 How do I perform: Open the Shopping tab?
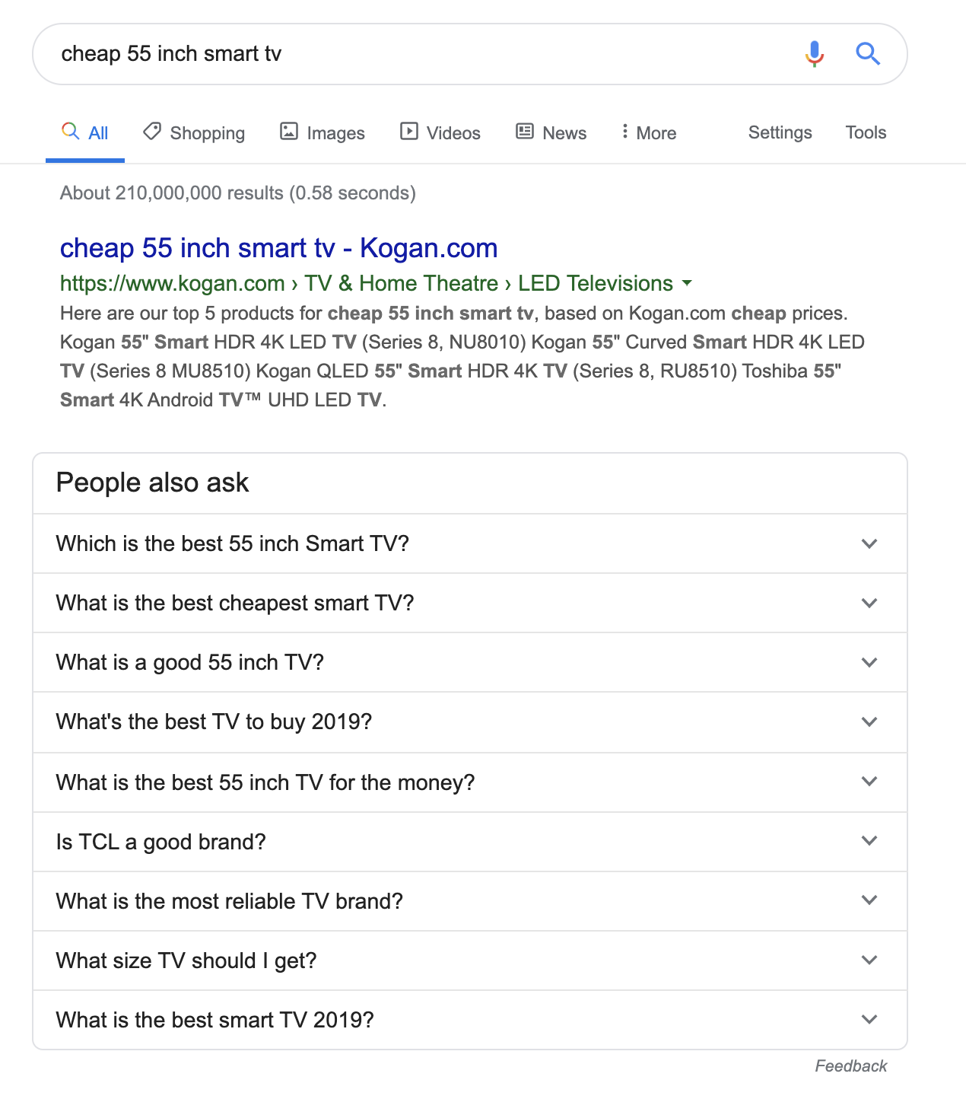click(x=194, y=132)
